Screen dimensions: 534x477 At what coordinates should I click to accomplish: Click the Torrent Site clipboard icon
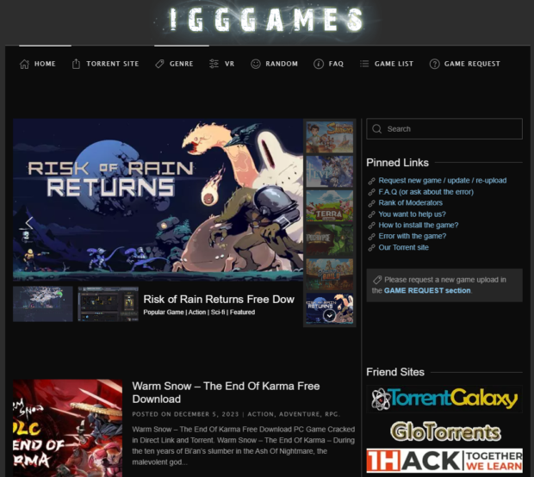[76, 64]
